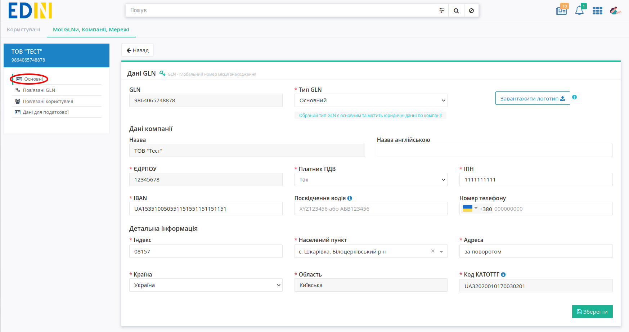Image resolution: width=629 pixels, height=332 pixels.
Task: Click the ТОВ "ТЕСТ" company header
Action: click(57, 55)
